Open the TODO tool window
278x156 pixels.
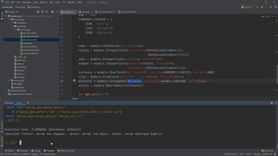10,151
